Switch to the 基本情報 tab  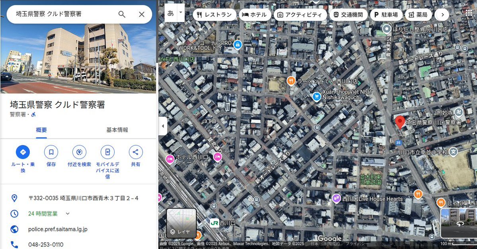click(x=117, y=130)
